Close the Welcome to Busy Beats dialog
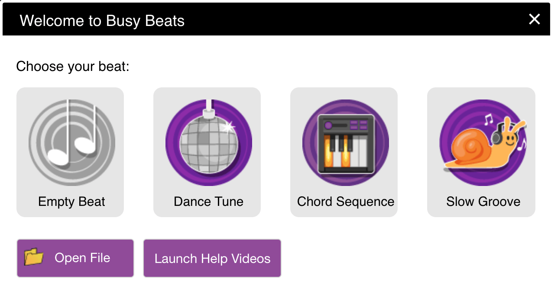 [x=535, y=19]
